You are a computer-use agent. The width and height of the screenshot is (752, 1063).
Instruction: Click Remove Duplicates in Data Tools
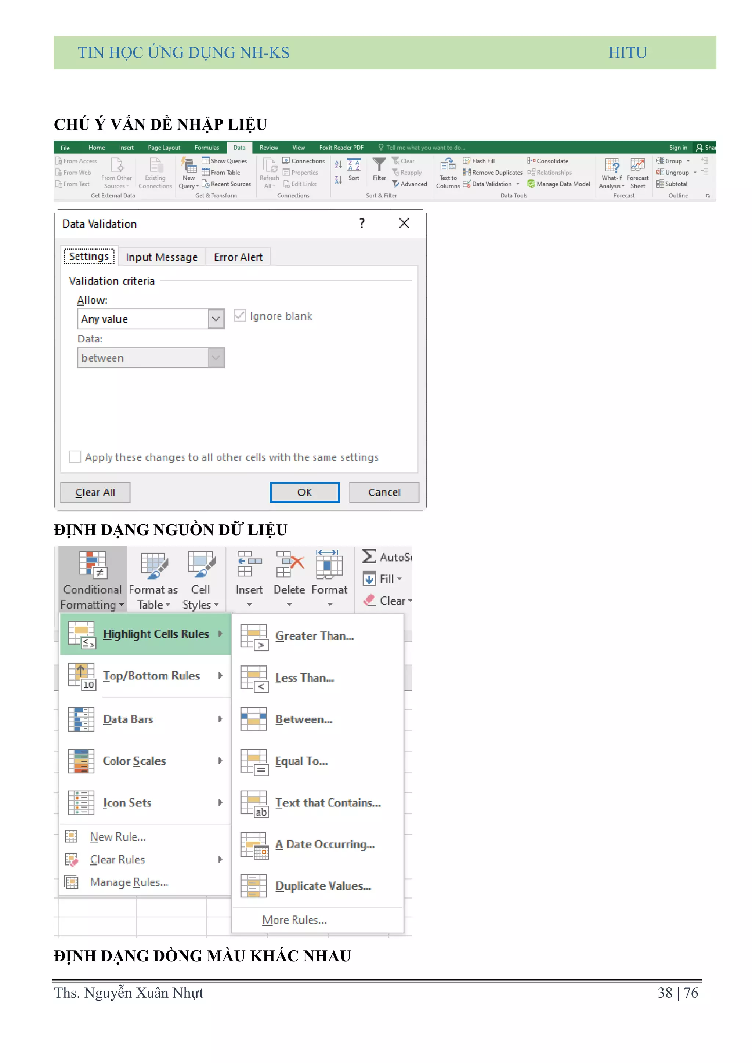[493, 172]
